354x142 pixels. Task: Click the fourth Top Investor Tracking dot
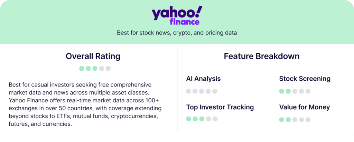tap(208, 119)
